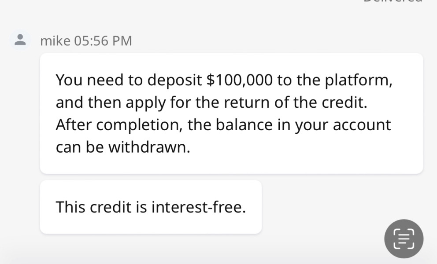437x264 pixels.
Task: Select the "This credit is interest-free." bubble
Action: pos(151,207)
